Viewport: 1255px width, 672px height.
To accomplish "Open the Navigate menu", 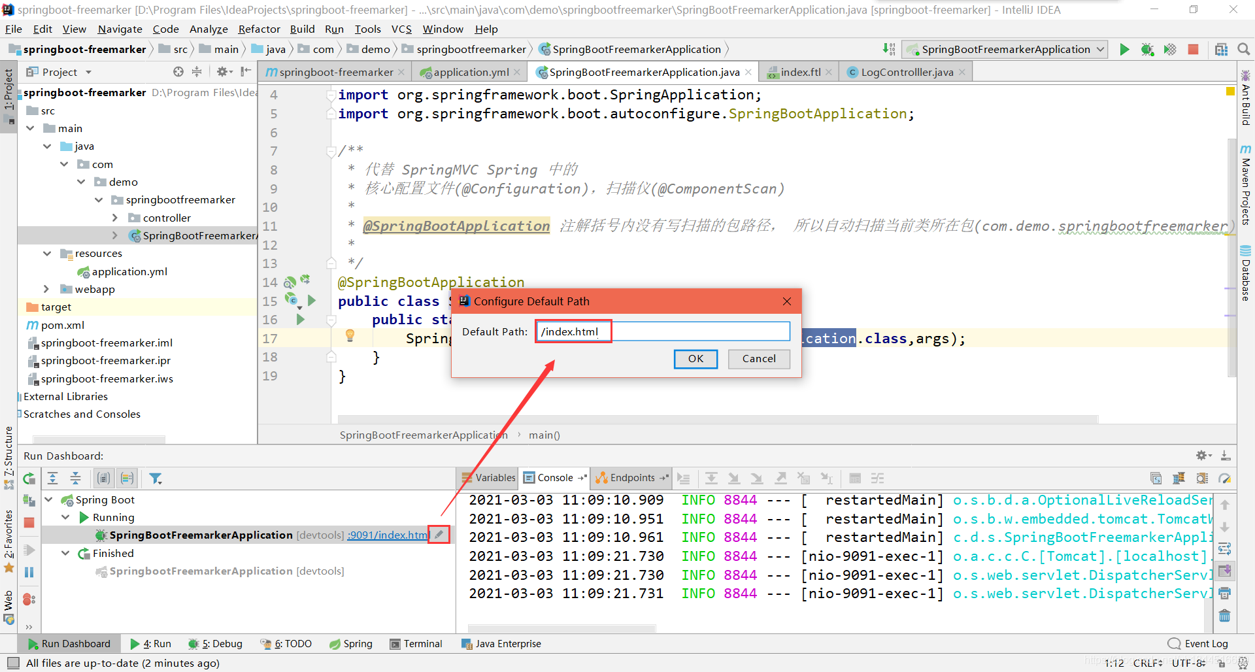I will tap(120, 29).
